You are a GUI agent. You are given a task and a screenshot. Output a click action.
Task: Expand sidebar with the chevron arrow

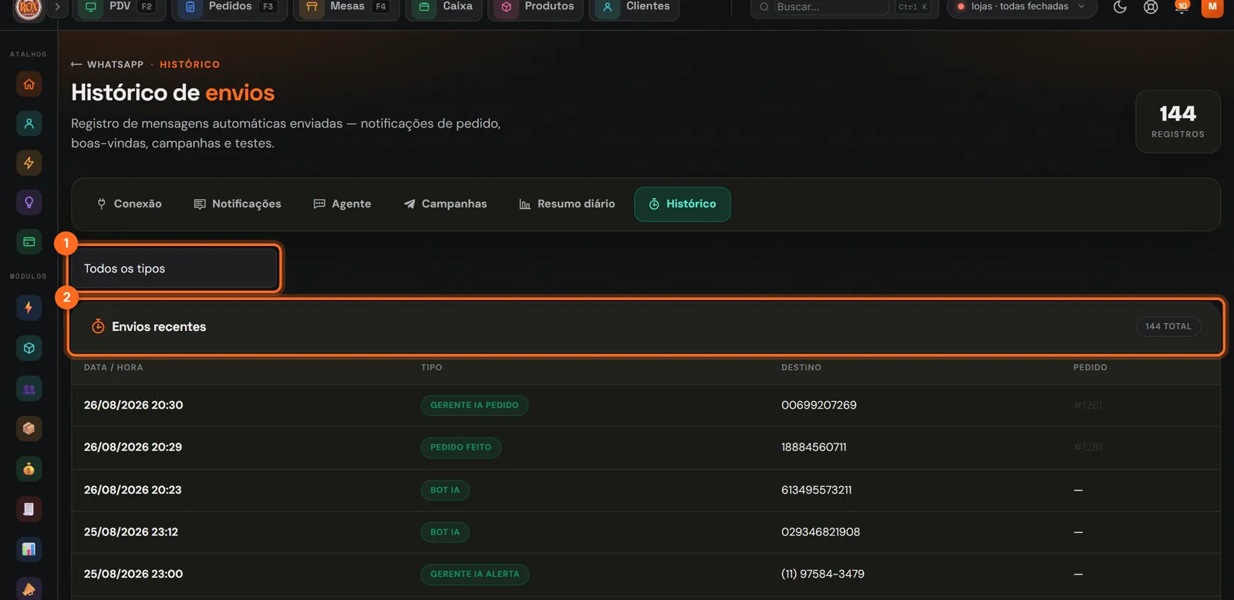click(57, 7)
